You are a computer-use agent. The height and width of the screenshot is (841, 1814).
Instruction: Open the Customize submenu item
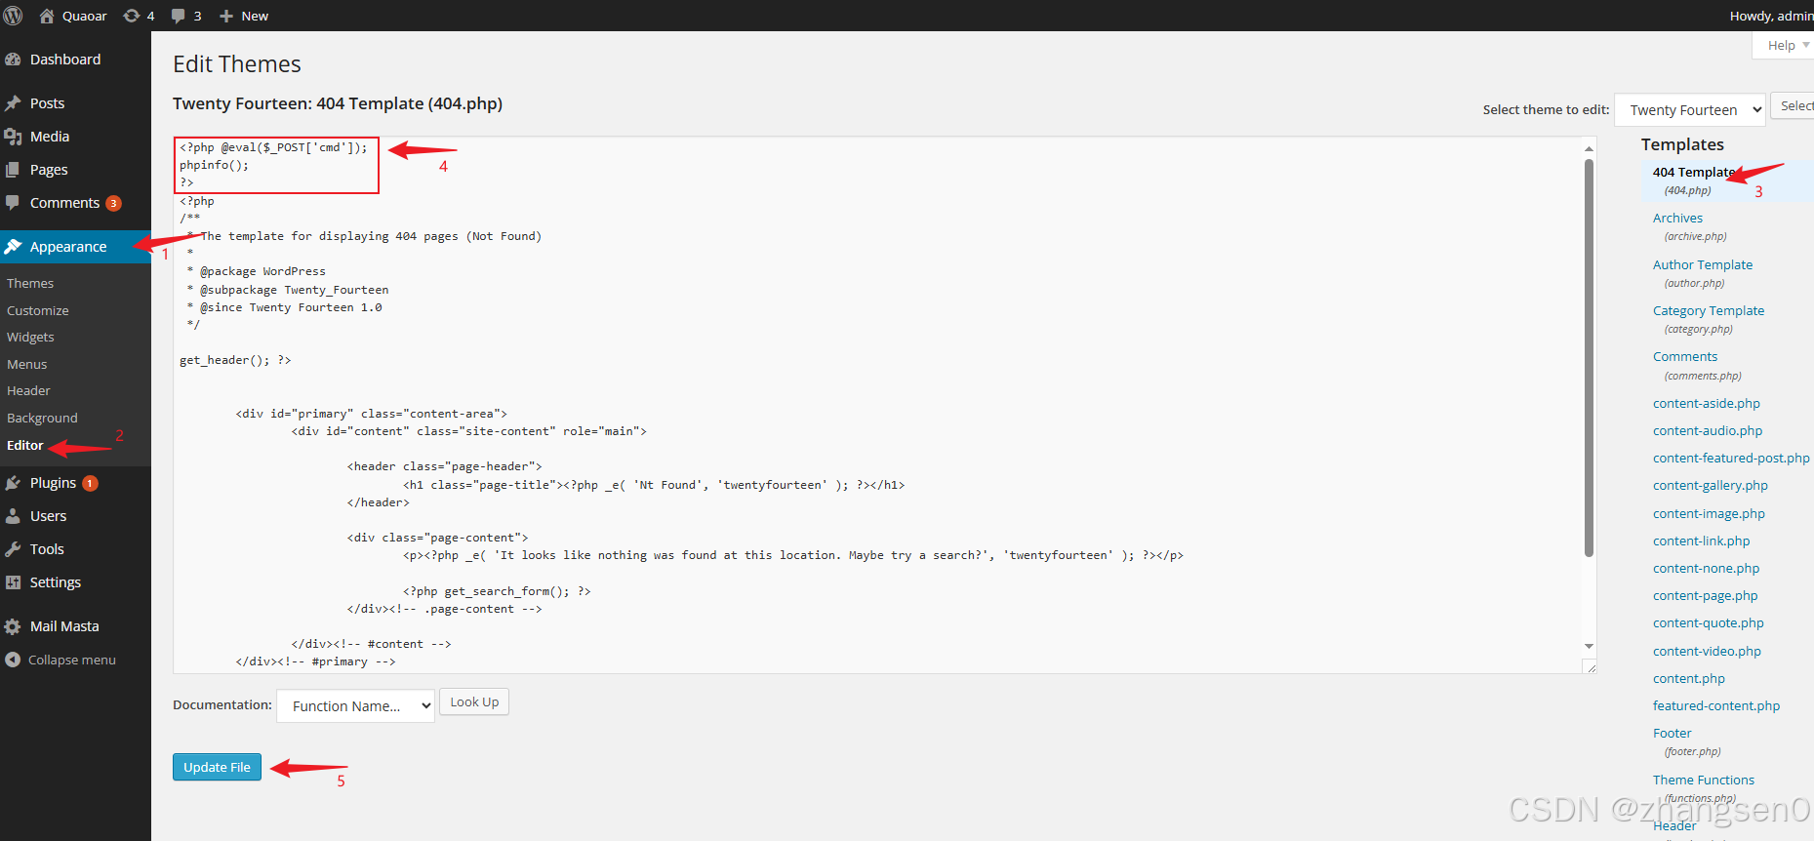coord(38,310)
